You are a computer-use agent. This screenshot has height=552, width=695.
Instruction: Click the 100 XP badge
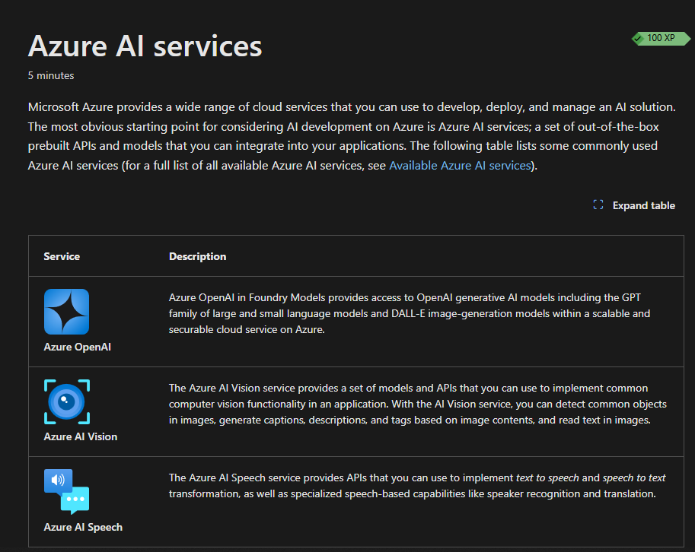click(661, 39)
